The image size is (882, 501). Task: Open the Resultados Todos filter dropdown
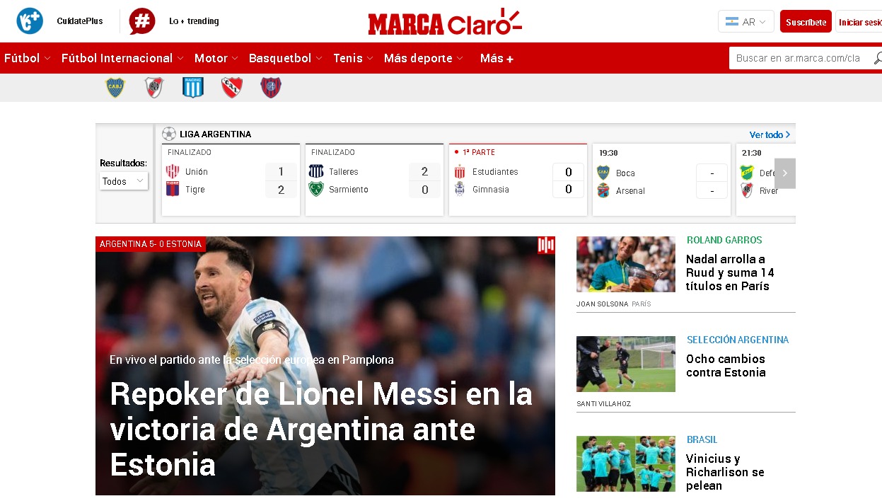(124, 181)
